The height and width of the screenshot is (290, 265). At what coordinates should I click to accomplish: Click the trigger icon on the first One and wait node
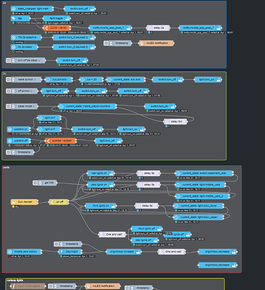tap(102, 234)
